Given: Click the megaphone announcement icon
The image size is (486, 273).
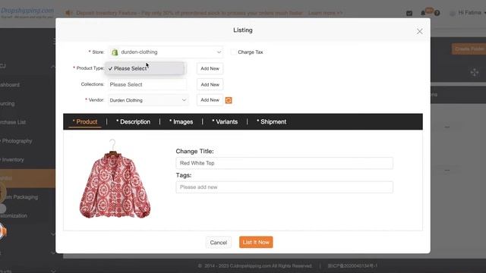Looking at the screenshot, I should coord(68,13).
